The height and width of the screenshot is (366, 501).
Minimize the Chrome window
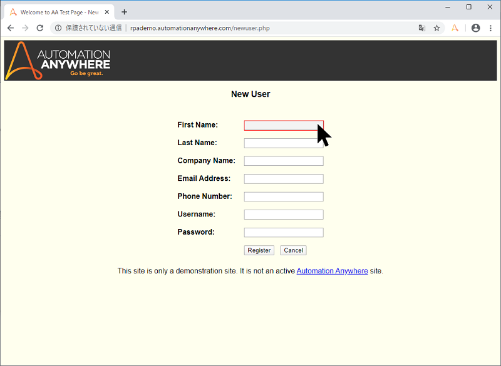coord(448,7)
